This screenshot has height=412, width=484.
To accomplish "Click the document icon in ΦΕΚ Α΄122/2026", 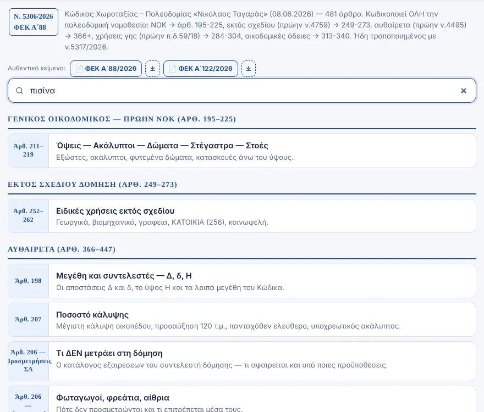I will click(x=173, y=69).
